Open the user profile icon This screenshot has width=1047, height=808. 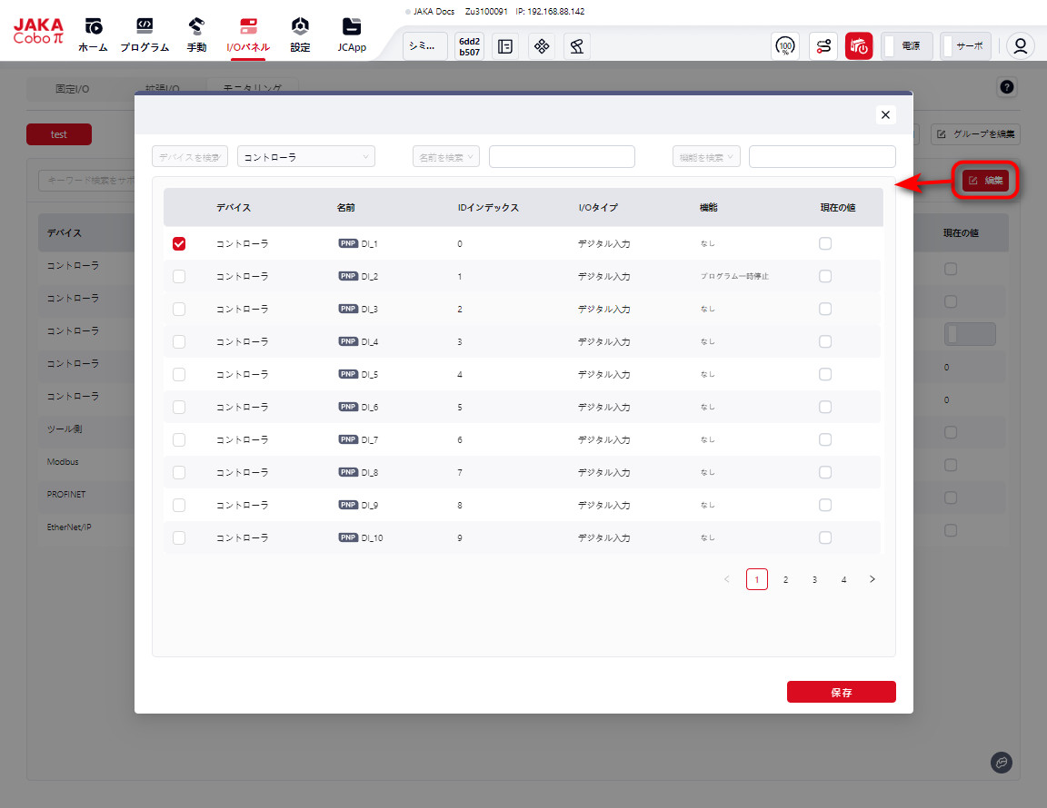pos(1021,46)
